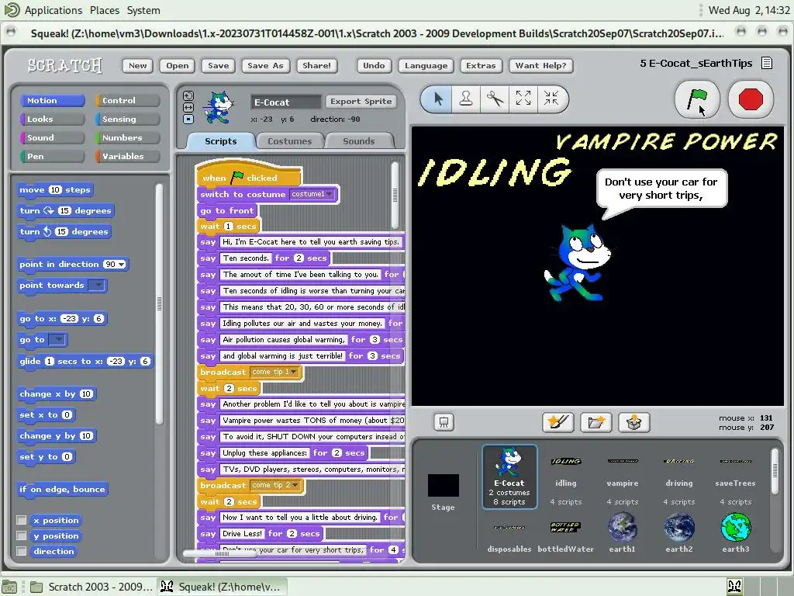Image resolution: width=794 pixels, height=596 pixels.
Task: Open the point towards dropdown
Action: 97,285
